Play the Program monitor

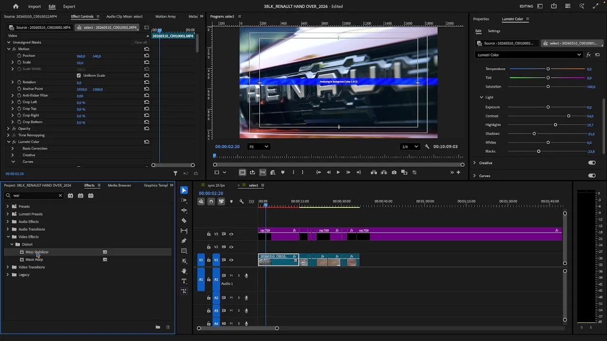pyautogui.click(x=338, y=172)
